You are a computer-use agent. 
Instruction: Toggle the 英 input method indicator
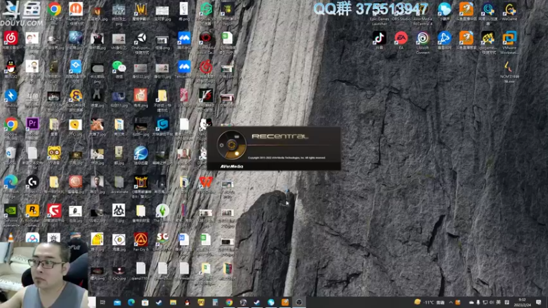[x=499, y=303]
